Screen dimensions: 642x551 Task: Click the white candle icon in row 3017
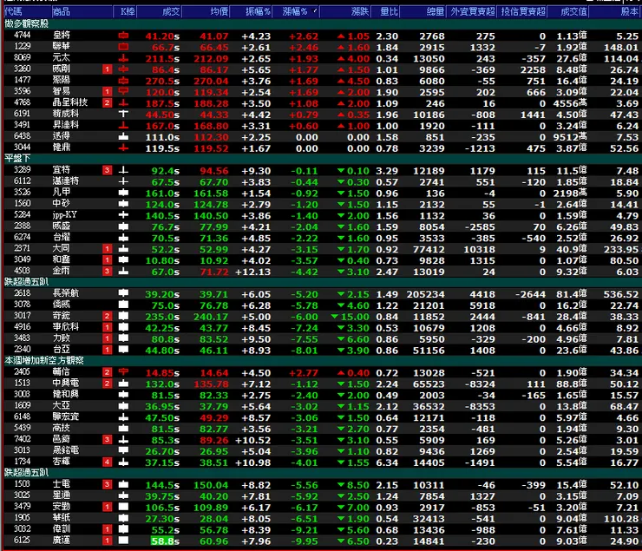point(123,317)
